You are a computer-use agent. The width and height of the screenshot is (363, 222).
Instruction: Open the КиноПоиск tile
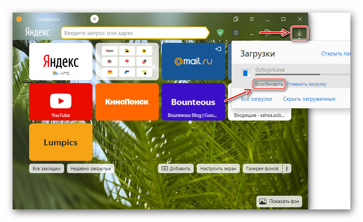click(127, 102)
